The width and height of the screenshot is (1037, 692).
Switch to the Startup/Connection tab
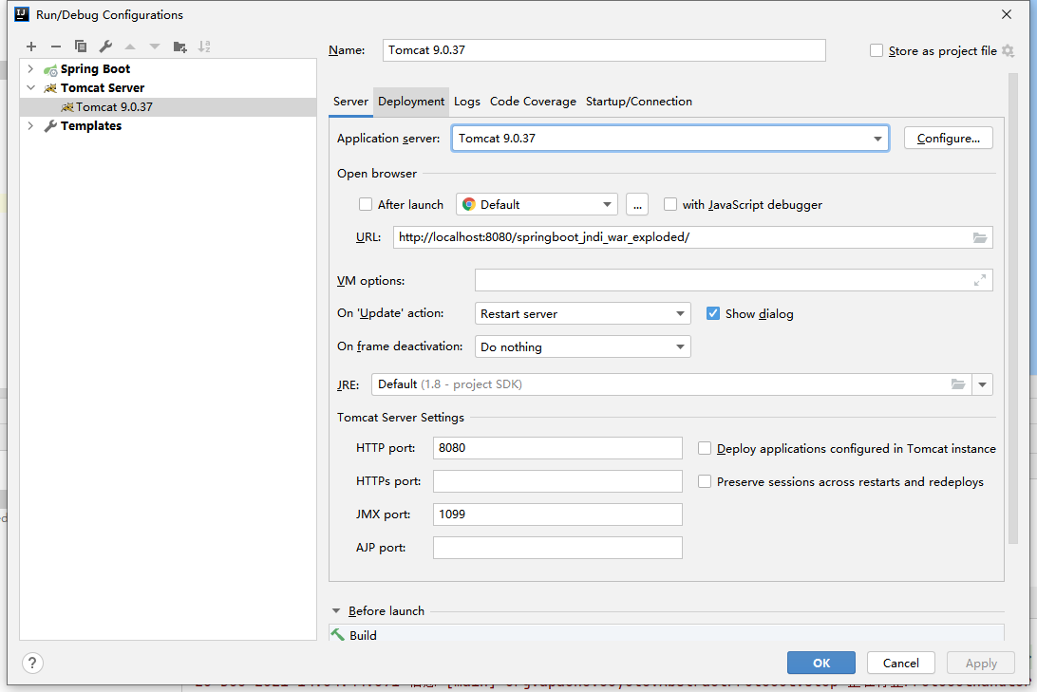[639, 102]
